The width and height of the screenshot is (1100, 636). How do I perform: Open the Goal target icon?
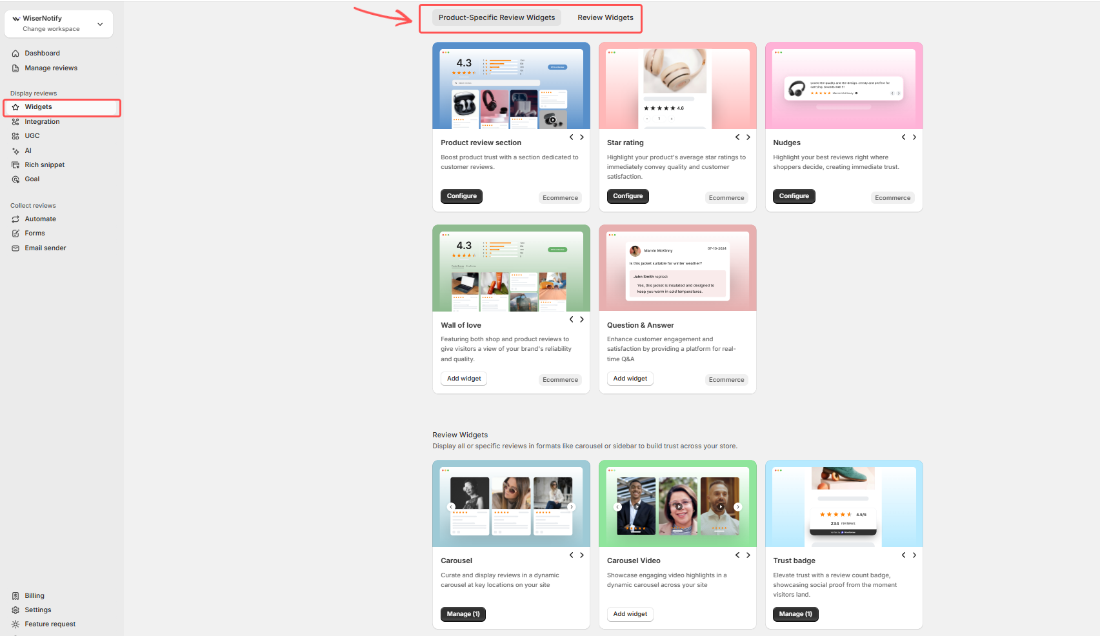15,179
